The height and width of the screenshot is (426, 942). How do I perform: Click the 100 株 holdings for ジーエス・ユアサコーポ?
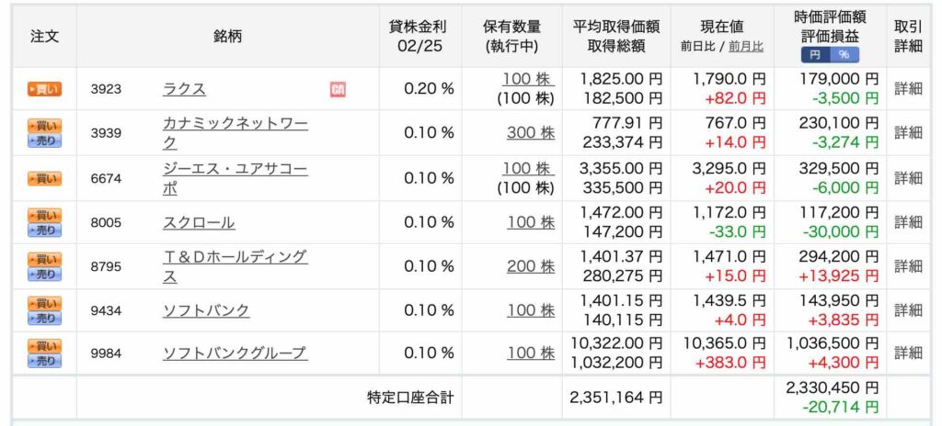pyautogui.click(x=528, y=169)
